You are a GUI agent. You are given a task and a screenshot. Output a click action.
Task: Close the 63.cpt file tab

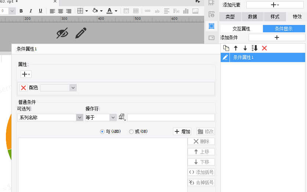point(55,1)
